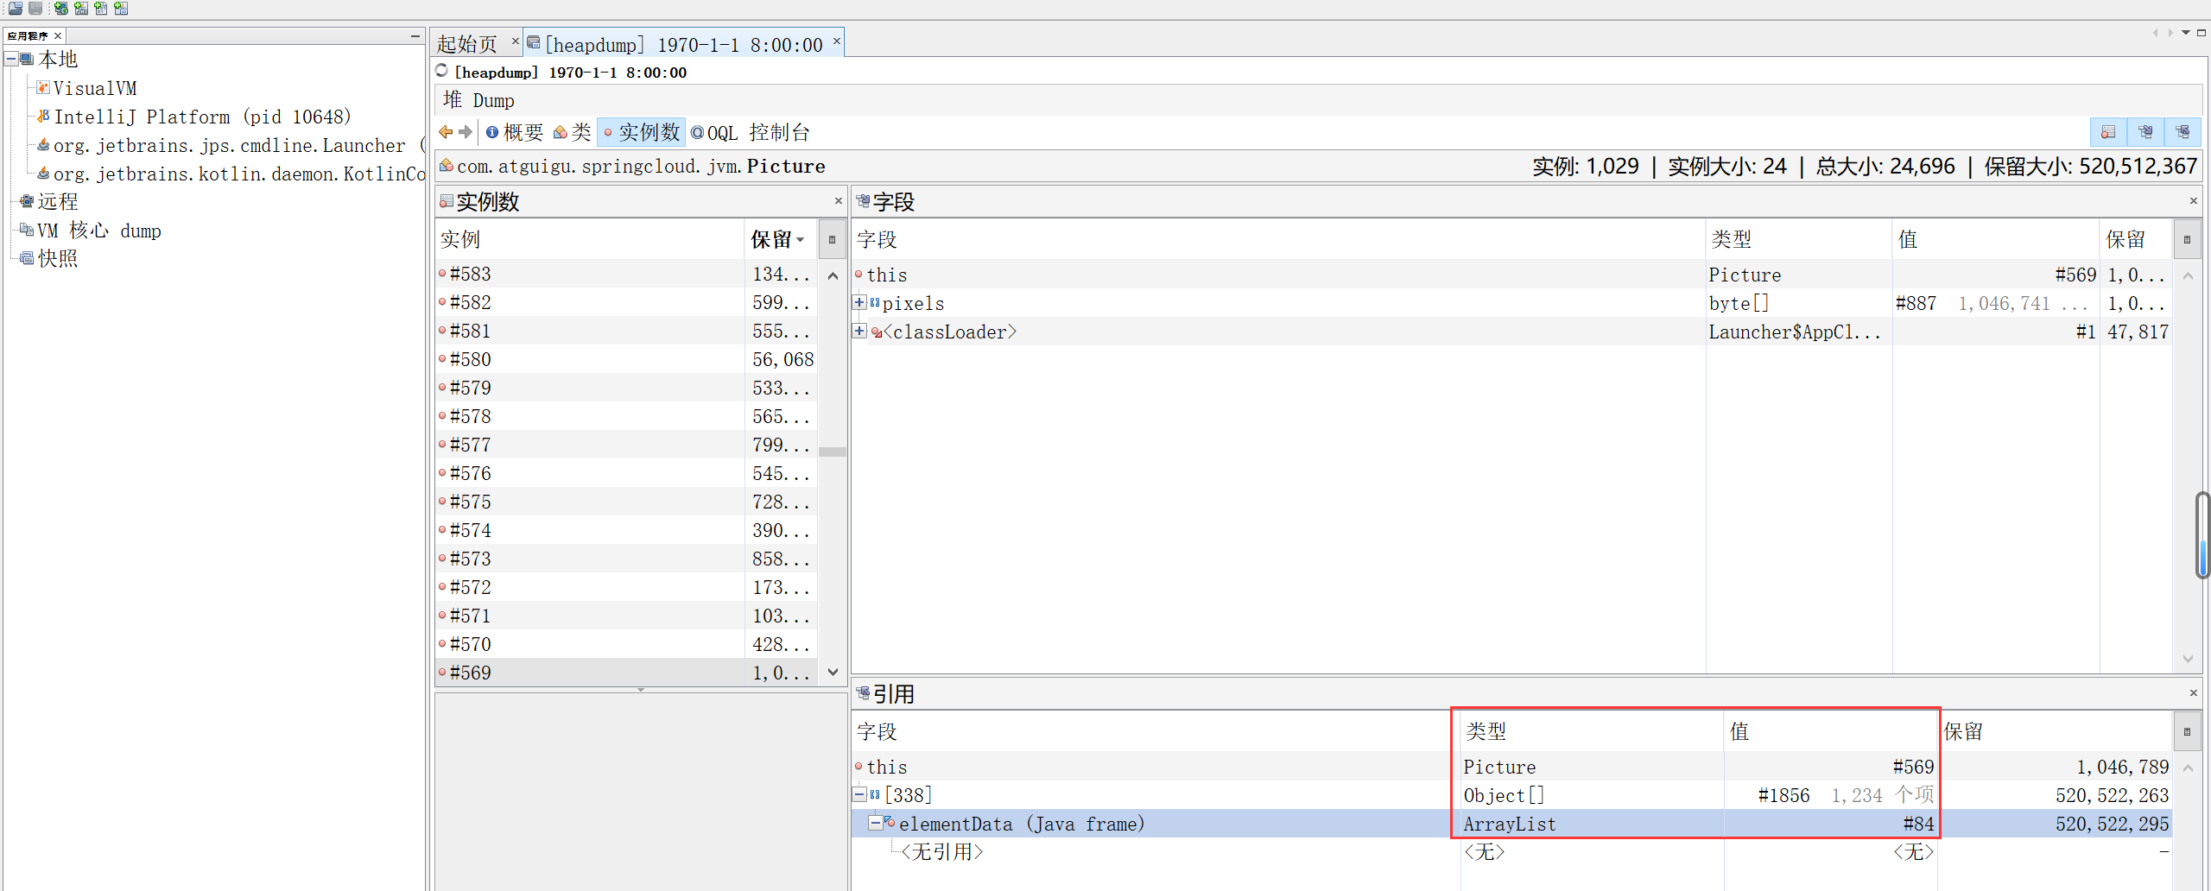The height and width of the screenshot is (891, 2211).
Task: Close the 应用程序 applications panel tab
Action: coord(58,35)
